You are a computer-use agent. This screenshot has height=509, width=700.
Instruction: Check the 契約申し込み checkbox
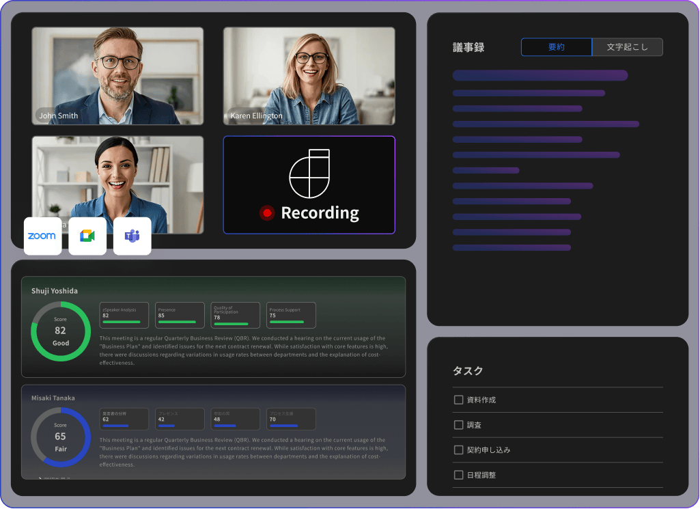tap(458, 450)
